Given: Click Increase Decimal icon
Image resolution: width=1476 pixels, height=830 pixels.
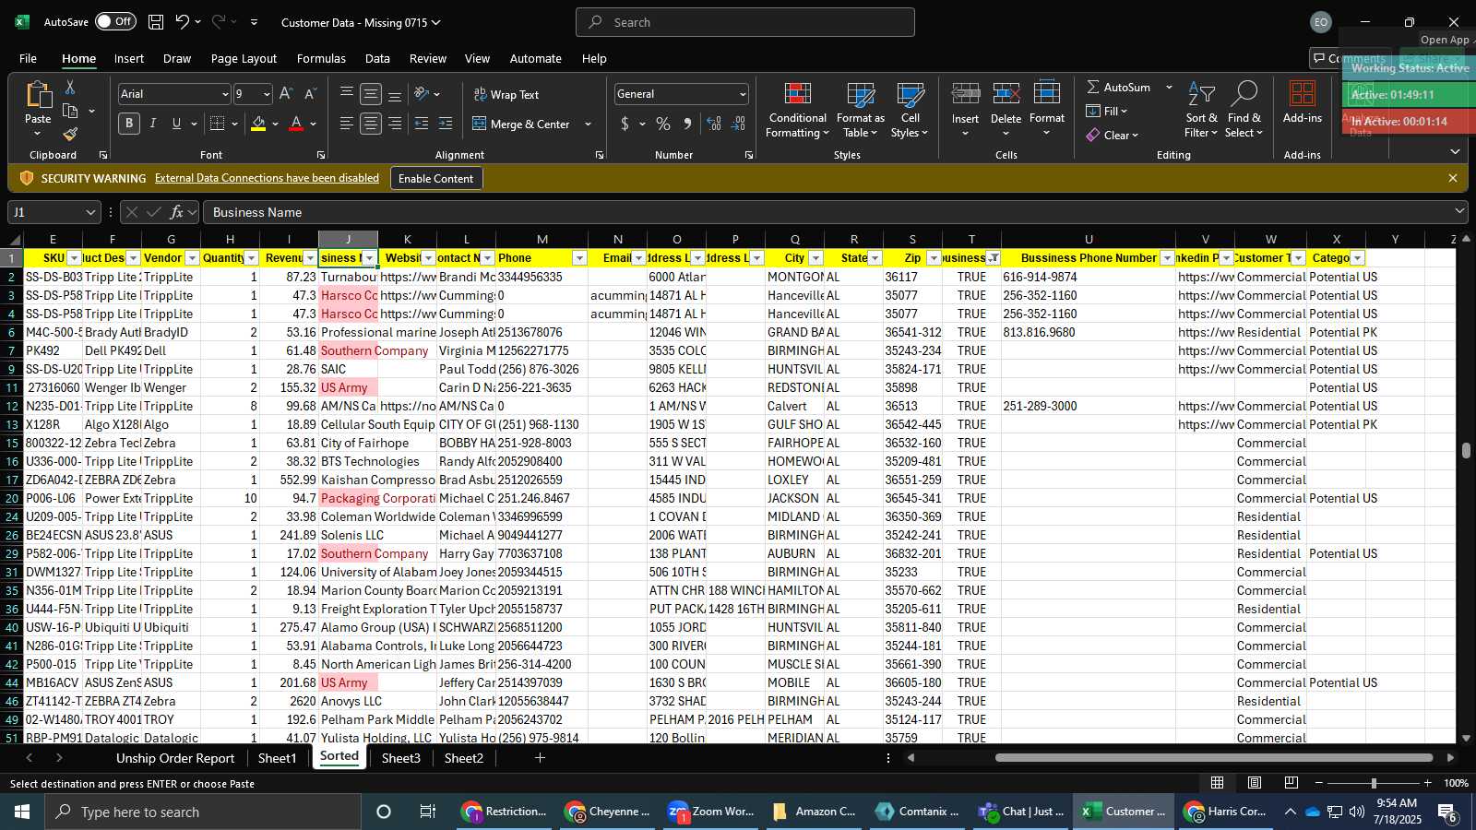Looking at the screenshot, I should (x=714, y=124).
